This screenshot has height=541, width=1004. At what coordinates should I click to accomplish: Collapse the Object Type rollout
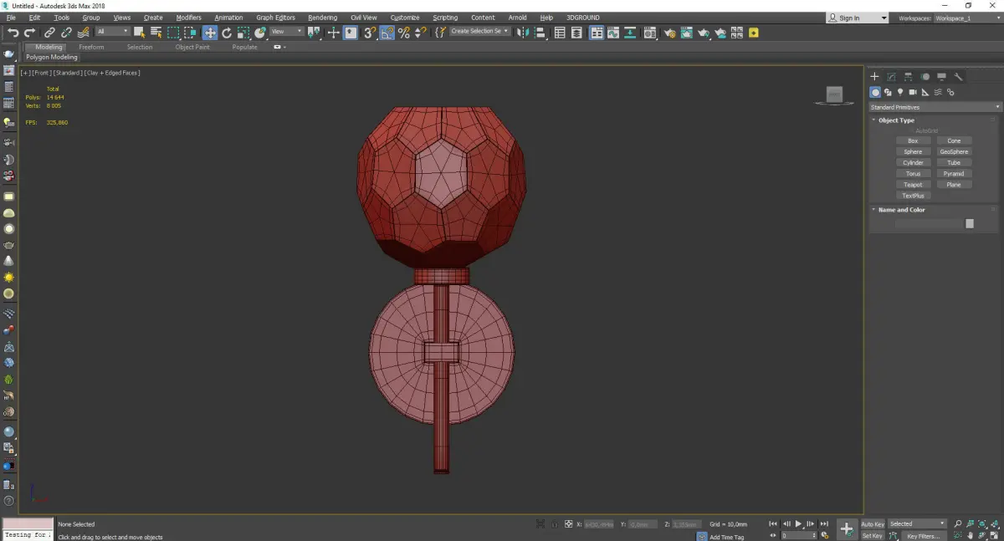[896, 120]
